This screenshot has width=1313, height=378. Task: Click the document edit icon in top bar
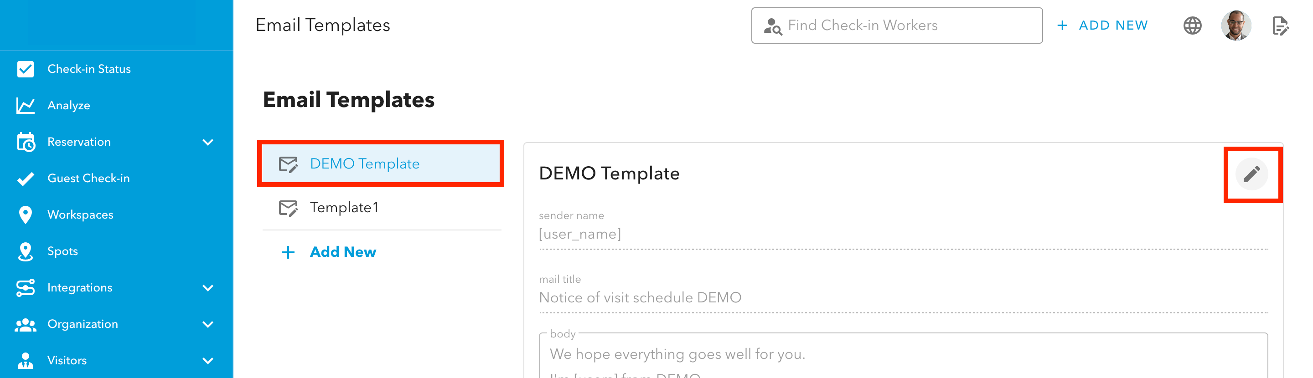point(1280,26)
